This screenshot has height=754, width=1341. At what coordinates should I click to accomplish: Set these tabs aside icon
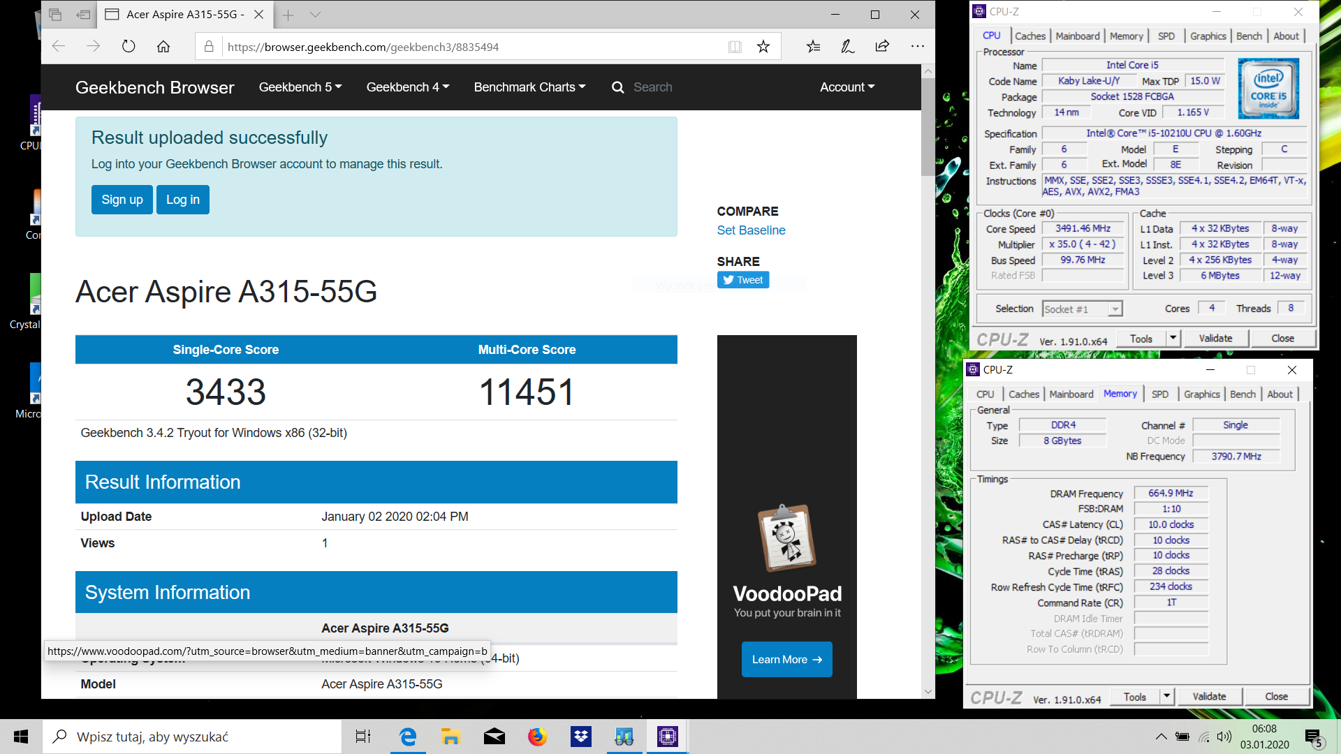84,15
